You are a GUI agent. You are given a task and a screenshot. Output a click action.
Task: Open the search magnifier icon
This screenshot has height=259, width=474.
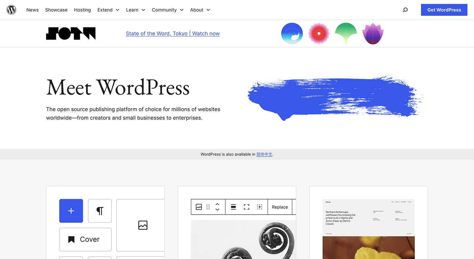point(405,10)
